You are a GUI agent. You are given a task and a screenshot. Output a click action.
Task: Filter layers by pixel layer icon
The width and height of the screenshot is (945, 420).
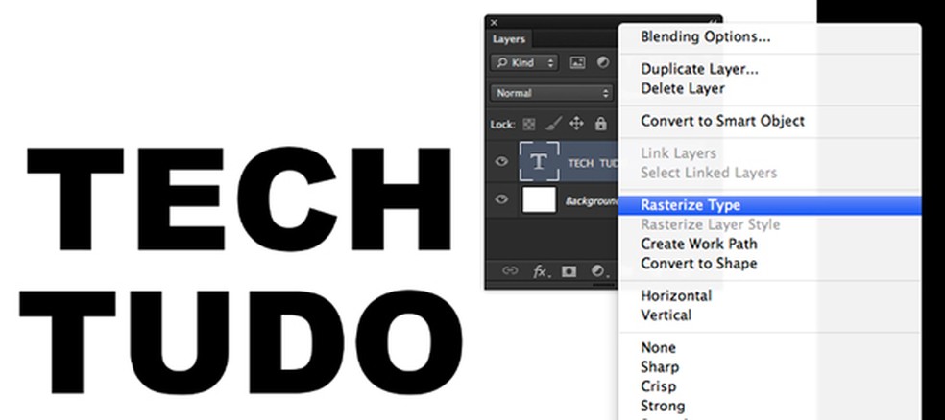(577, 62)
